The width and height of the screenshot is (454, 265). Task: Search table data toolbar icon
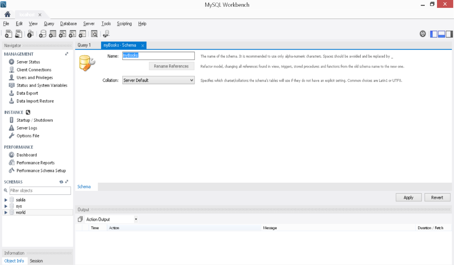click(94, 34)
